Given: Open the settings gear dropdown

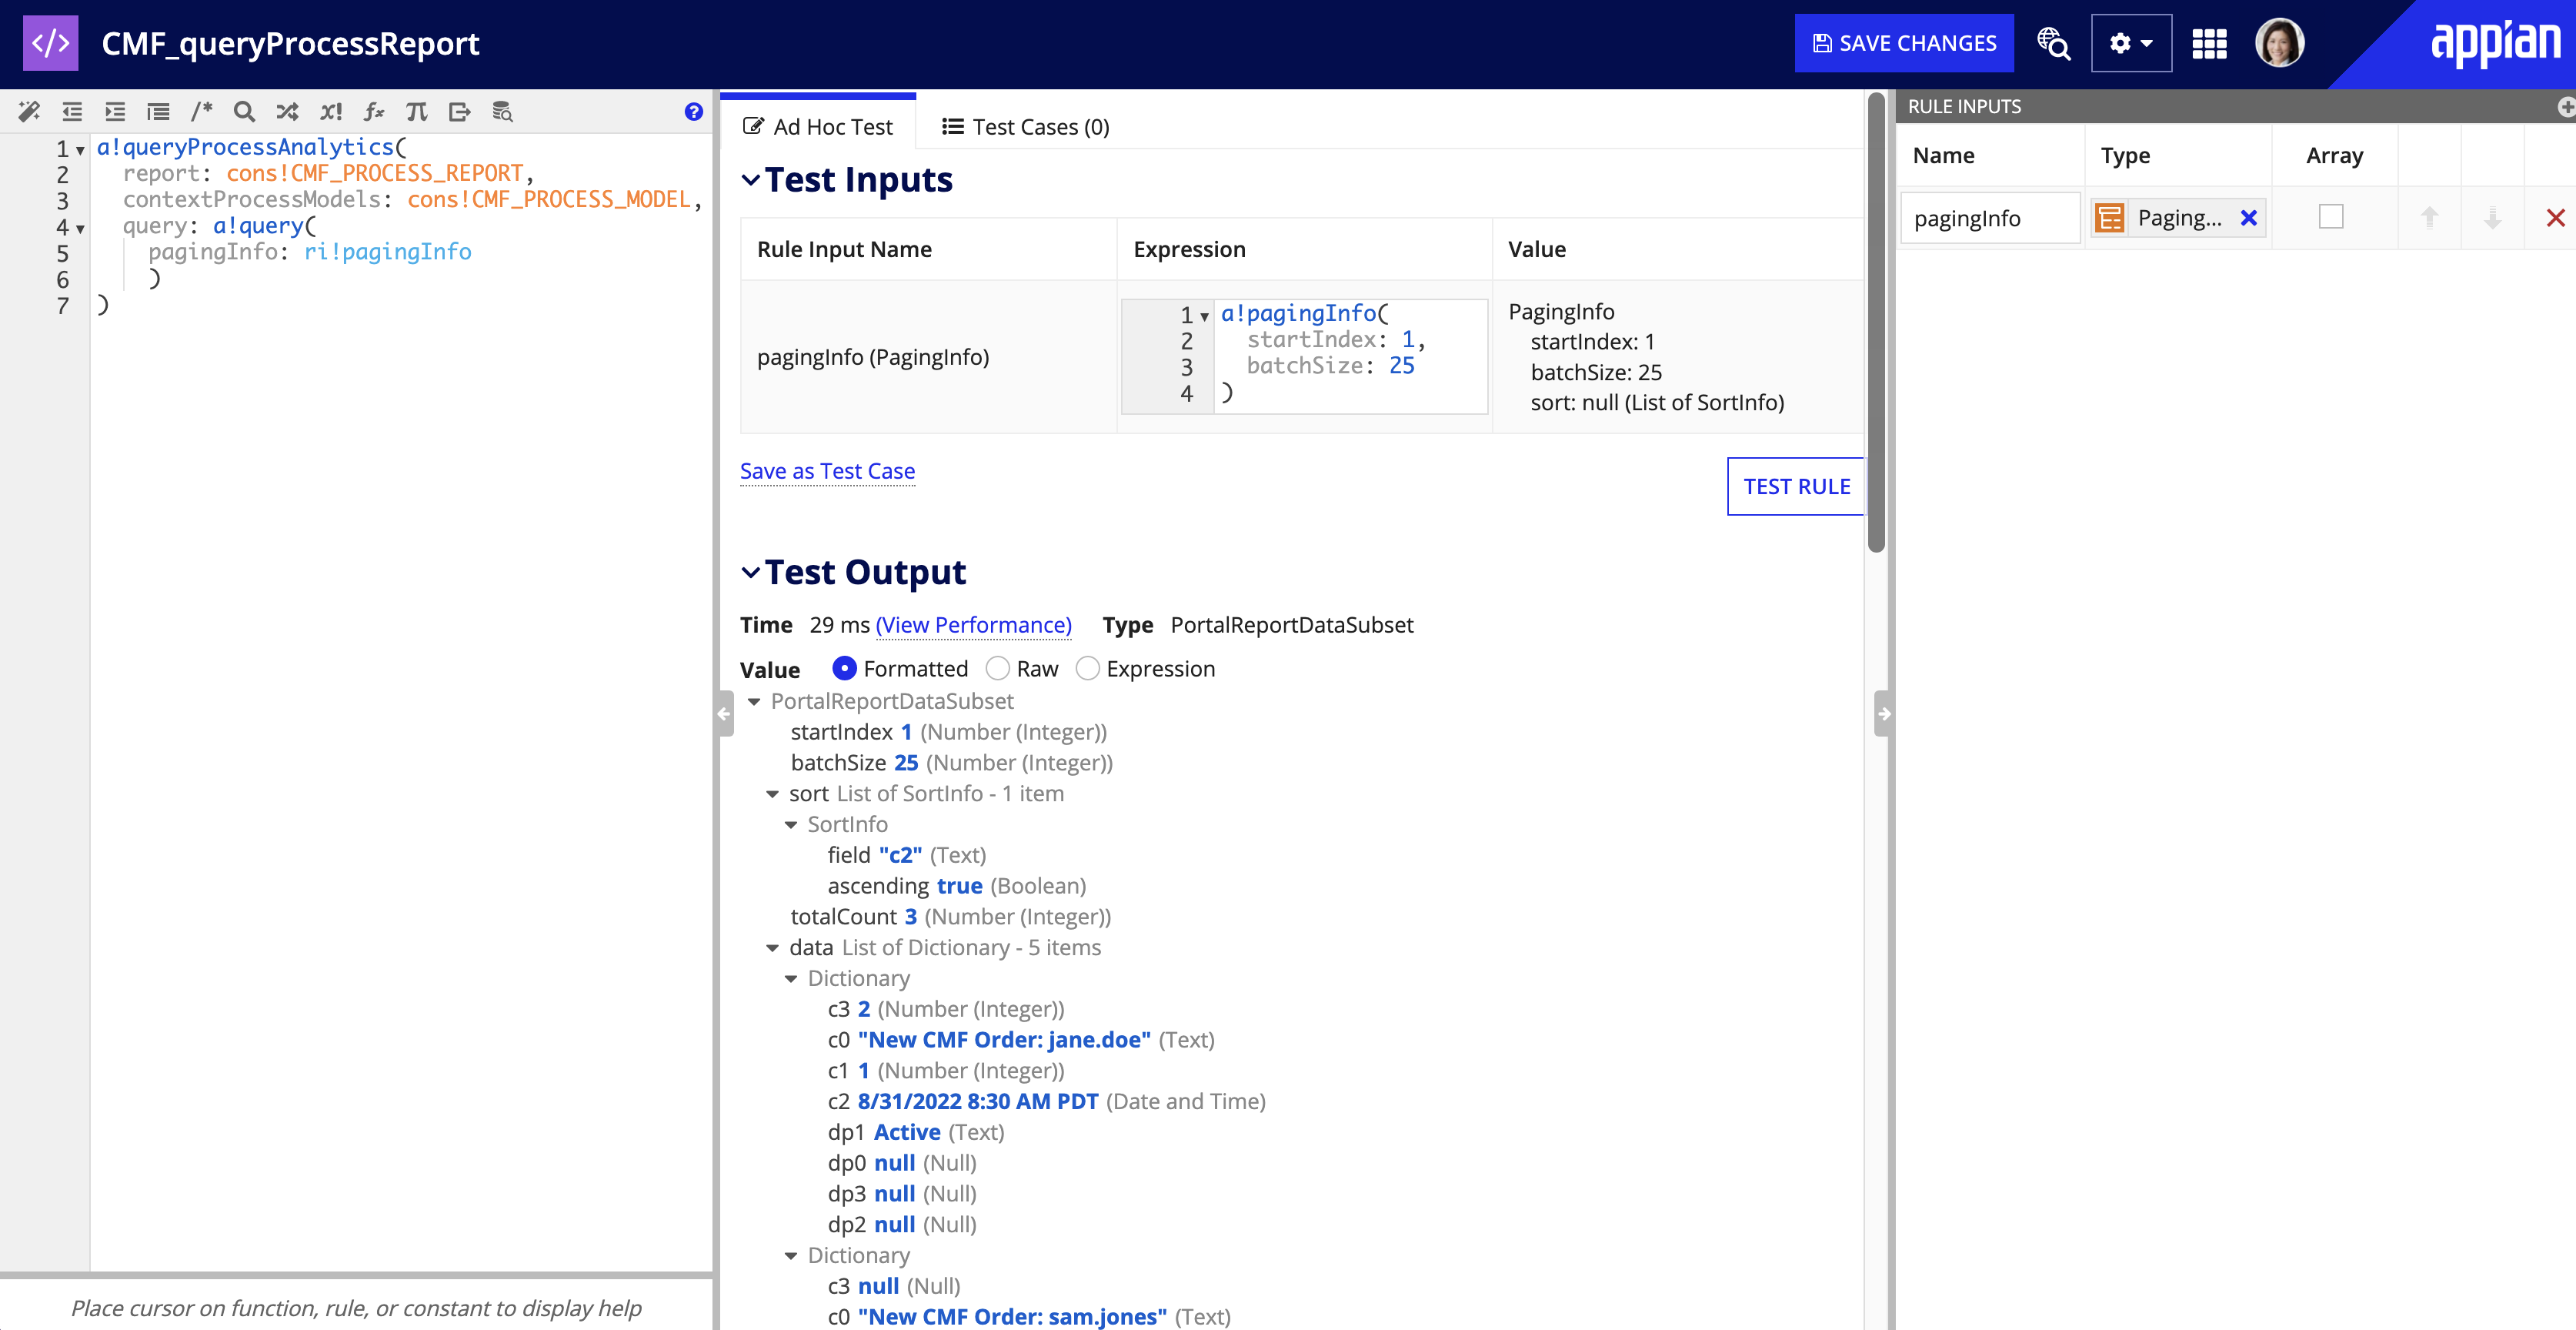Looking at the screenshot, I should [2131, 43].
